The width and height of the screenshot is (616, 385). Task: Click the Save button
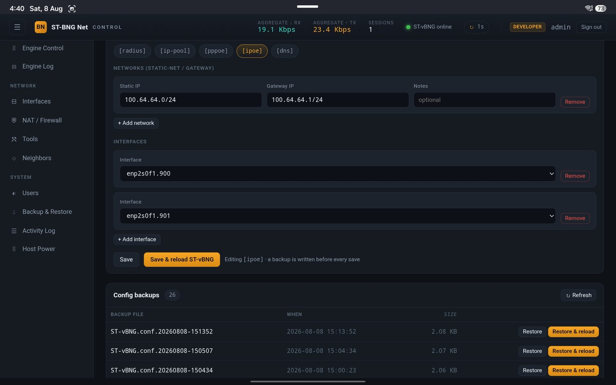[x=126, y=259]
